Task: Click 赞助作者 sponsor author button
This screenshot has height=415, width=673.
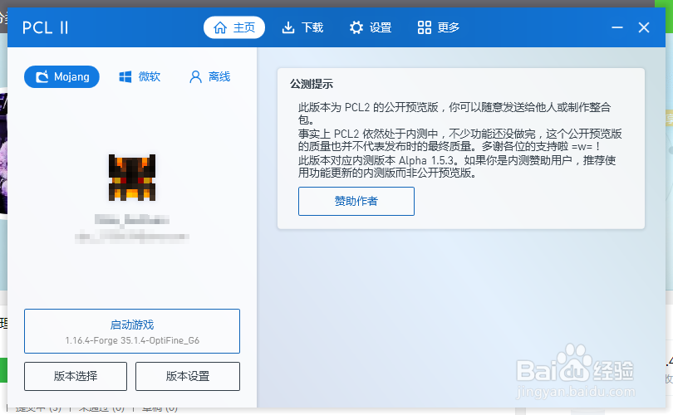Action: pos(356,201)
